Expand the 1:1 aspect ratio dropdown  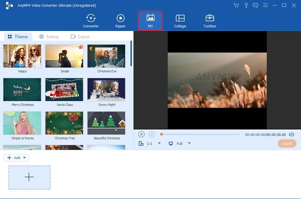(159, 143)
